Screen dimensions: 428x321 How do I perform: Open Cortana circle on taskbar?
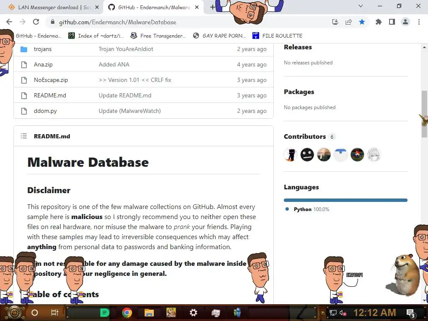point(34,313)
